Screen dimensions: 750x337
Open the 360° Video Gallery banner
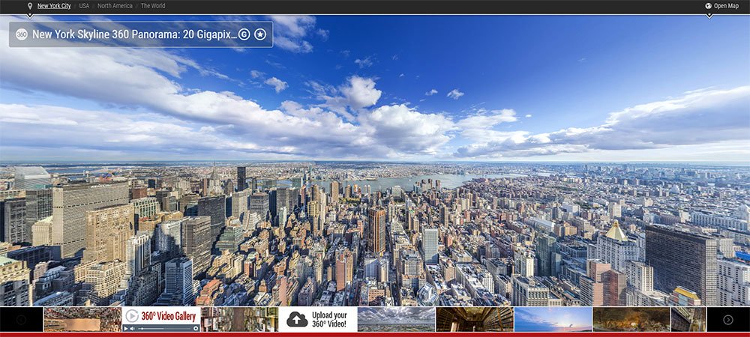168,316
